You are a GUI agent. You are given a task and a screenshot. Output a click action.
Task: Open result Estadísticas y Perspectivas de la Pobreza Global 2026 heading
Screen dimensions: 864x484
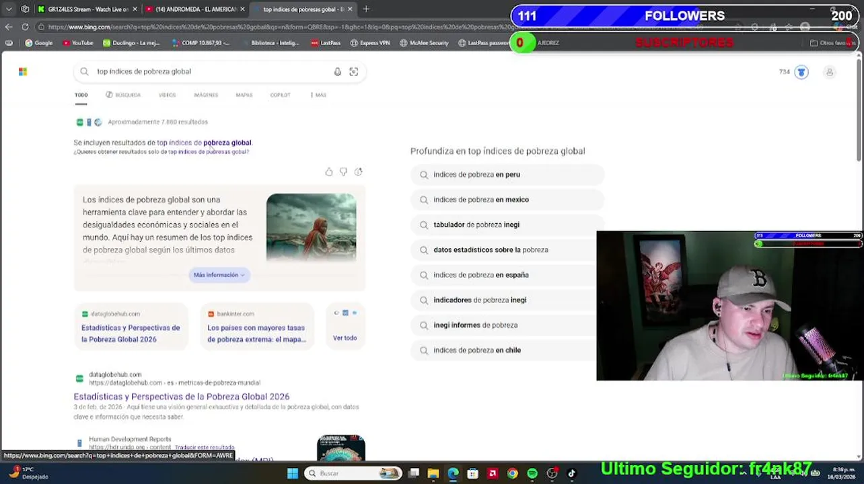(x=182, y=397)
